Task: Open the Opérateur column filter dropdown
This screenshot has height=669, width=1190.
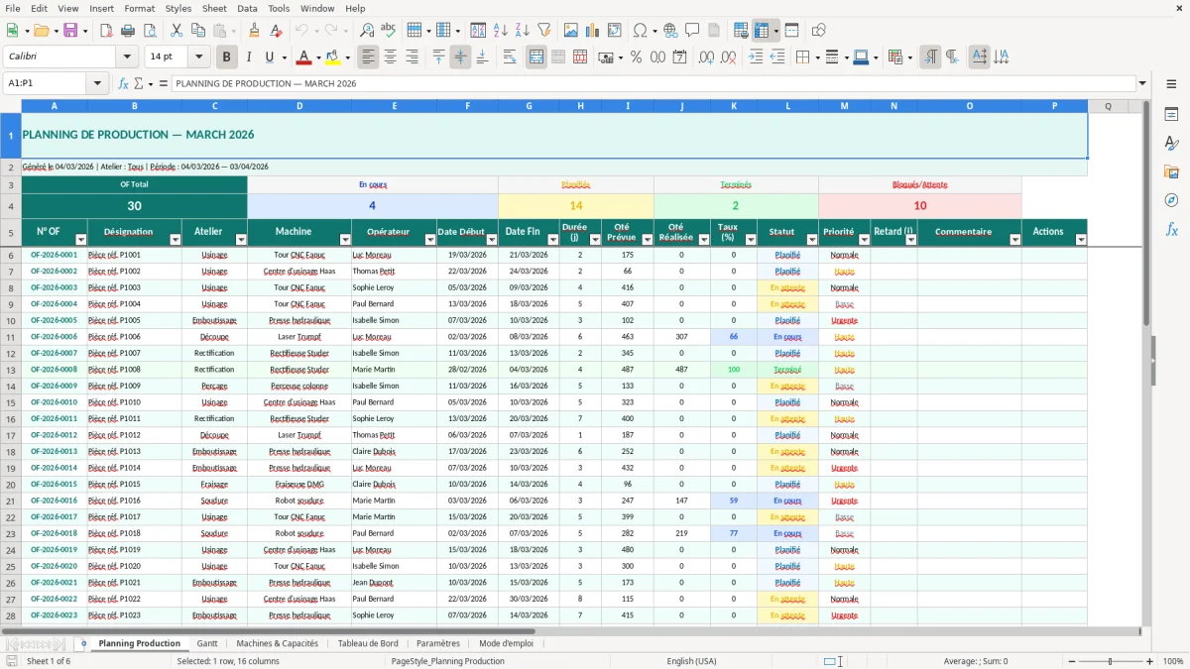Action: [430, 240]
